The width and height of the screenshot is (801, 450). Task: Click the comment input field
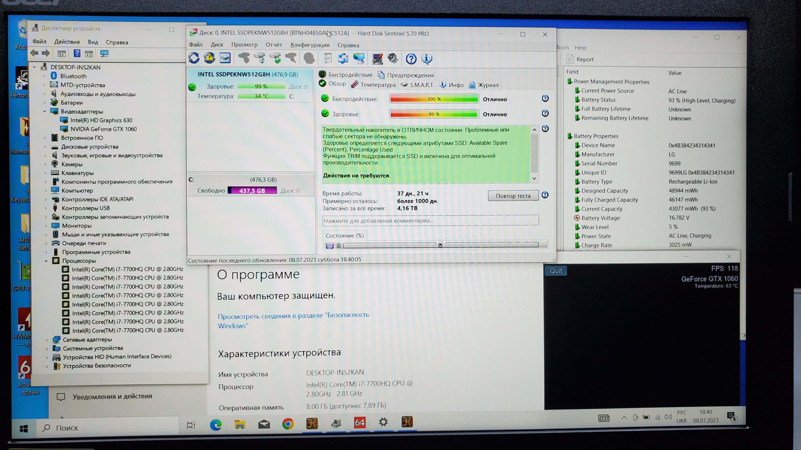430,221
